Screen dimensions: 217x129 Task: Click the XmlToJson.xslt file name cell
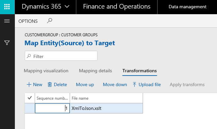(106, 108)
